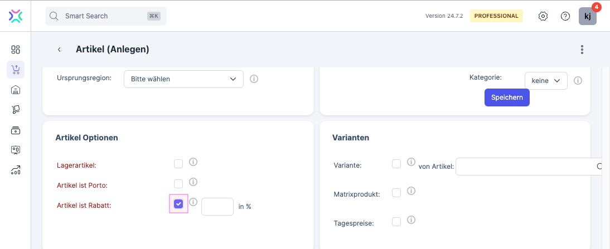Tick the Matrixprodukt checkbox
The height and width of the screenshot is (249, 610).
coord(396,193)
